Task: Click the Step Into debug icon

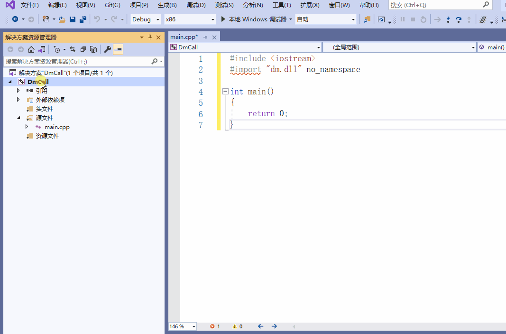Action: point(448,19)
